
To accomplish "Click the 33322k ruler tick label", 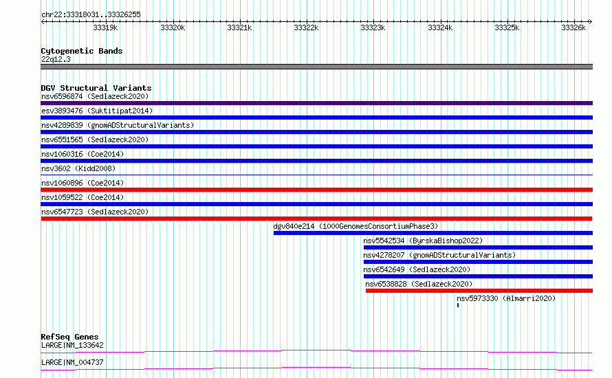I will 306,27.
